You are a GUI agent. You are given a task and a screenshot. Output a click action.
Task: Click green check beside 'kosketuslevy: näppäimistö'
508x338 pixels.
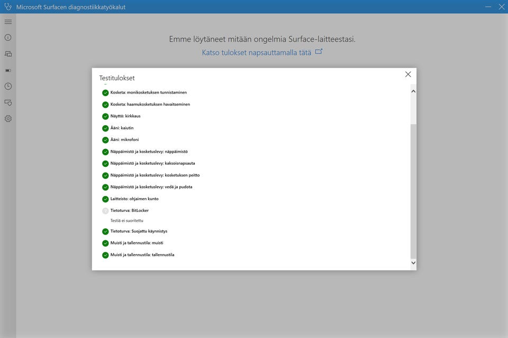pos(105,152)
